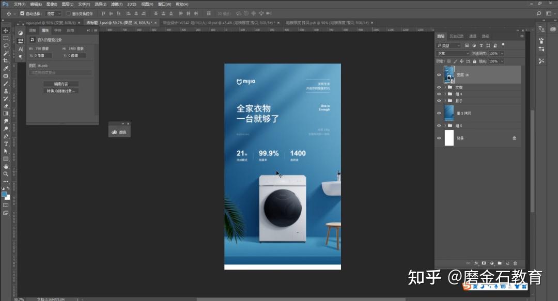The image size is (558, 301).
Task: Select the Zoom magnifier tool
Action: click(6, 174)
